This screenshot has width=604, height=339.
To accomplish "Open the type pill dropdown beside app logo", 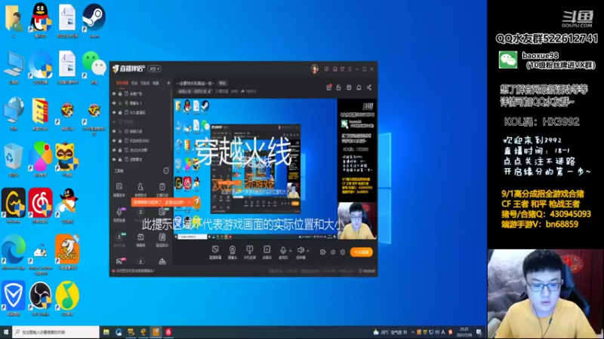I will pos(155,69).
